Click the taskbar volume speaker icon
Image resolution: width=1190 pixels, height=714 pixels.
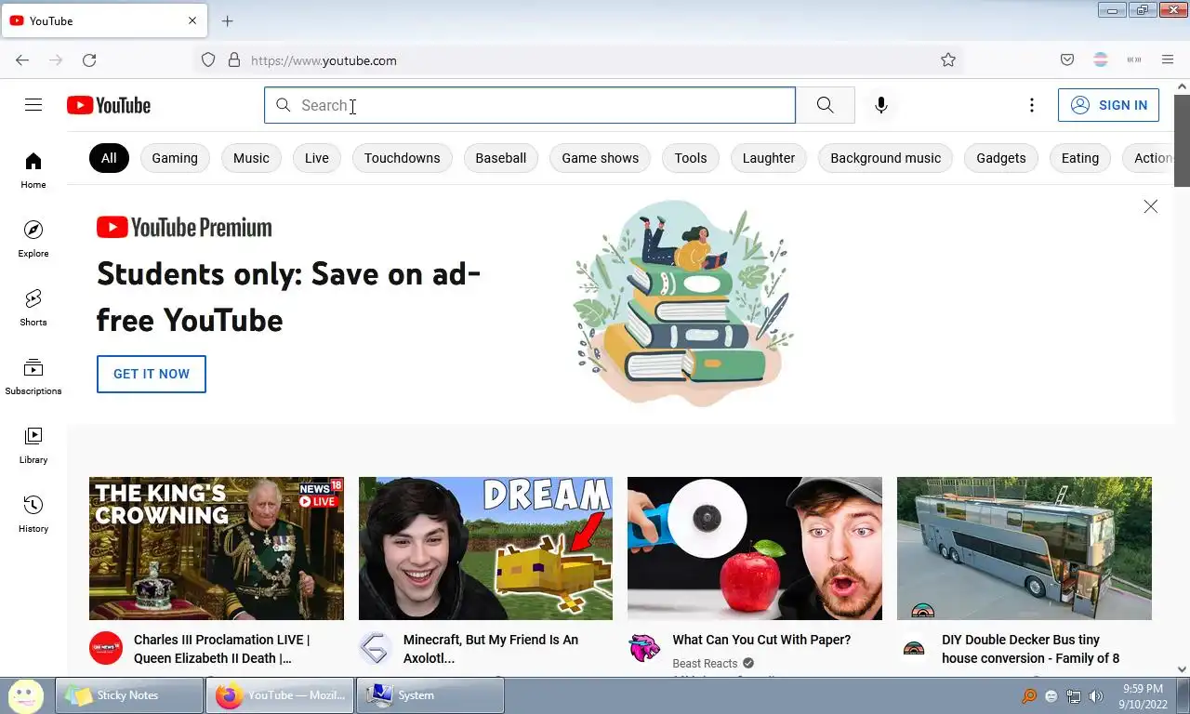point(1096,696)
